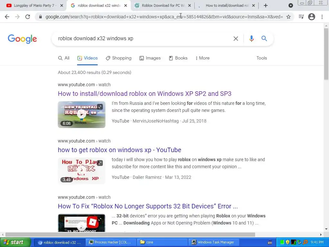Viewport: 329px width, 247px height.
Task: Click the scroll-down arrow of vertical scrollbar
Action: tap(326, 229)
